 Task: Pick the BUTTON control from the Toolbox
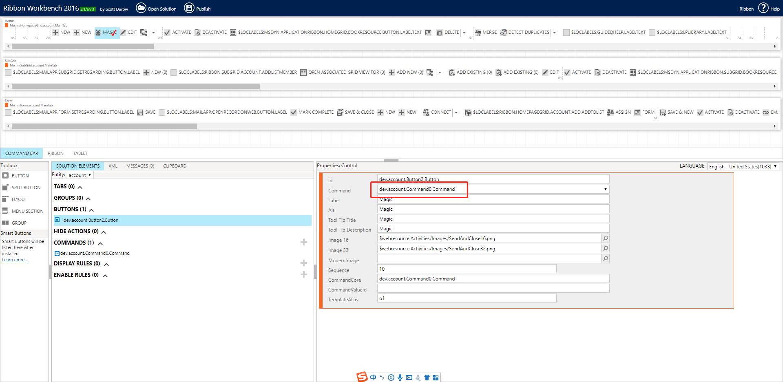point(15,176)
